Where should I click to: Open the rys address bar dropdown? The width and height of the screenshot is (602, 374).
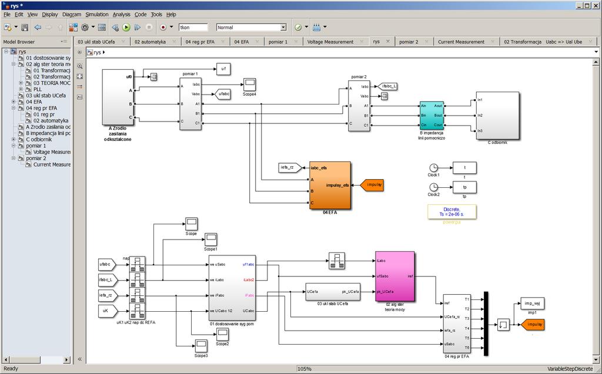(x=596, y=52)
